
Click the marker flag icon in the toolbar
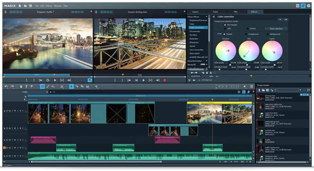(32, 86)
